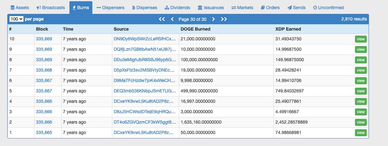This screenshot has width=388, height=146.
Task: Click the Page 30 of 30 label
Action: click(193, 19)
